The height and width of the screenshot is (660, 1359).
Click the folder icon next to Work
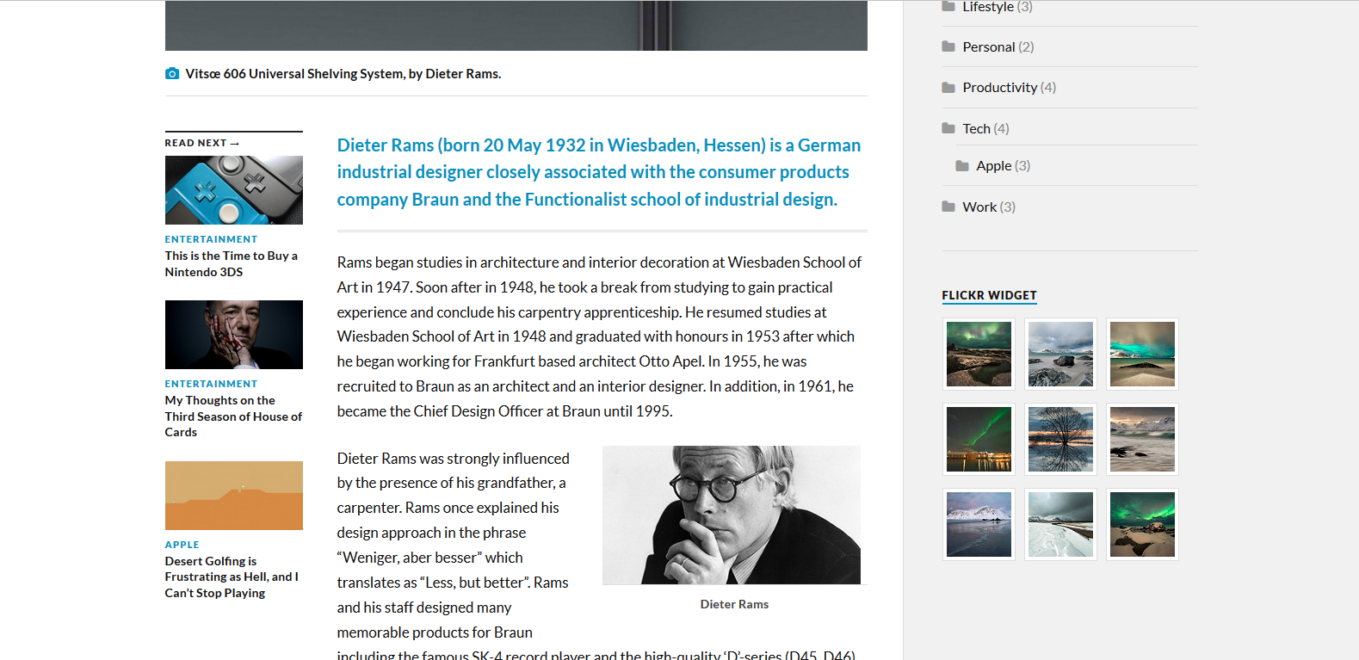coord(948,207)
